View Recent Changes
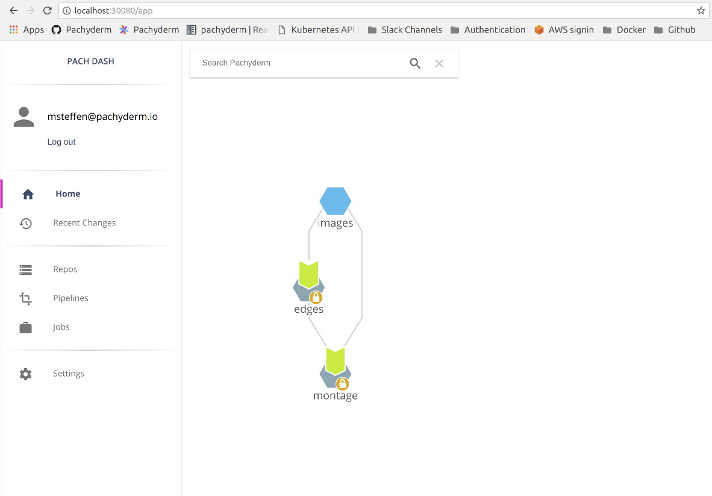Screen dimensions: 712x496 click(x=84, y=223)
